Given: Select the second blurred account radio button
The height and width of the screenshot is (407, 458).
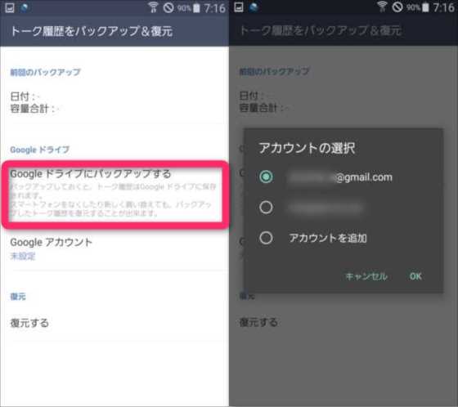Looking at the screenshot, I should [266, 208].
